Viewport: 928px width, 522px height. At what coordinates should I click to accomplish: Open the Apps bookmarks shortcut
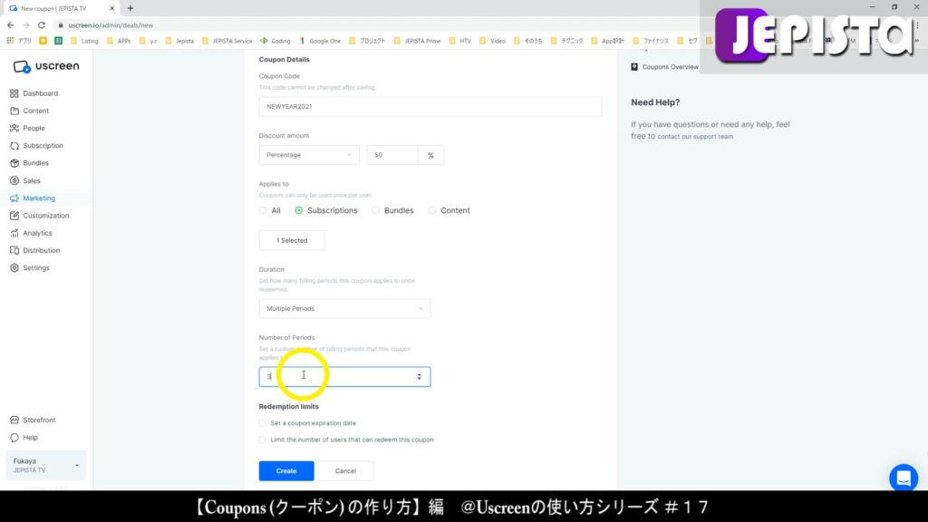[19, 41]
